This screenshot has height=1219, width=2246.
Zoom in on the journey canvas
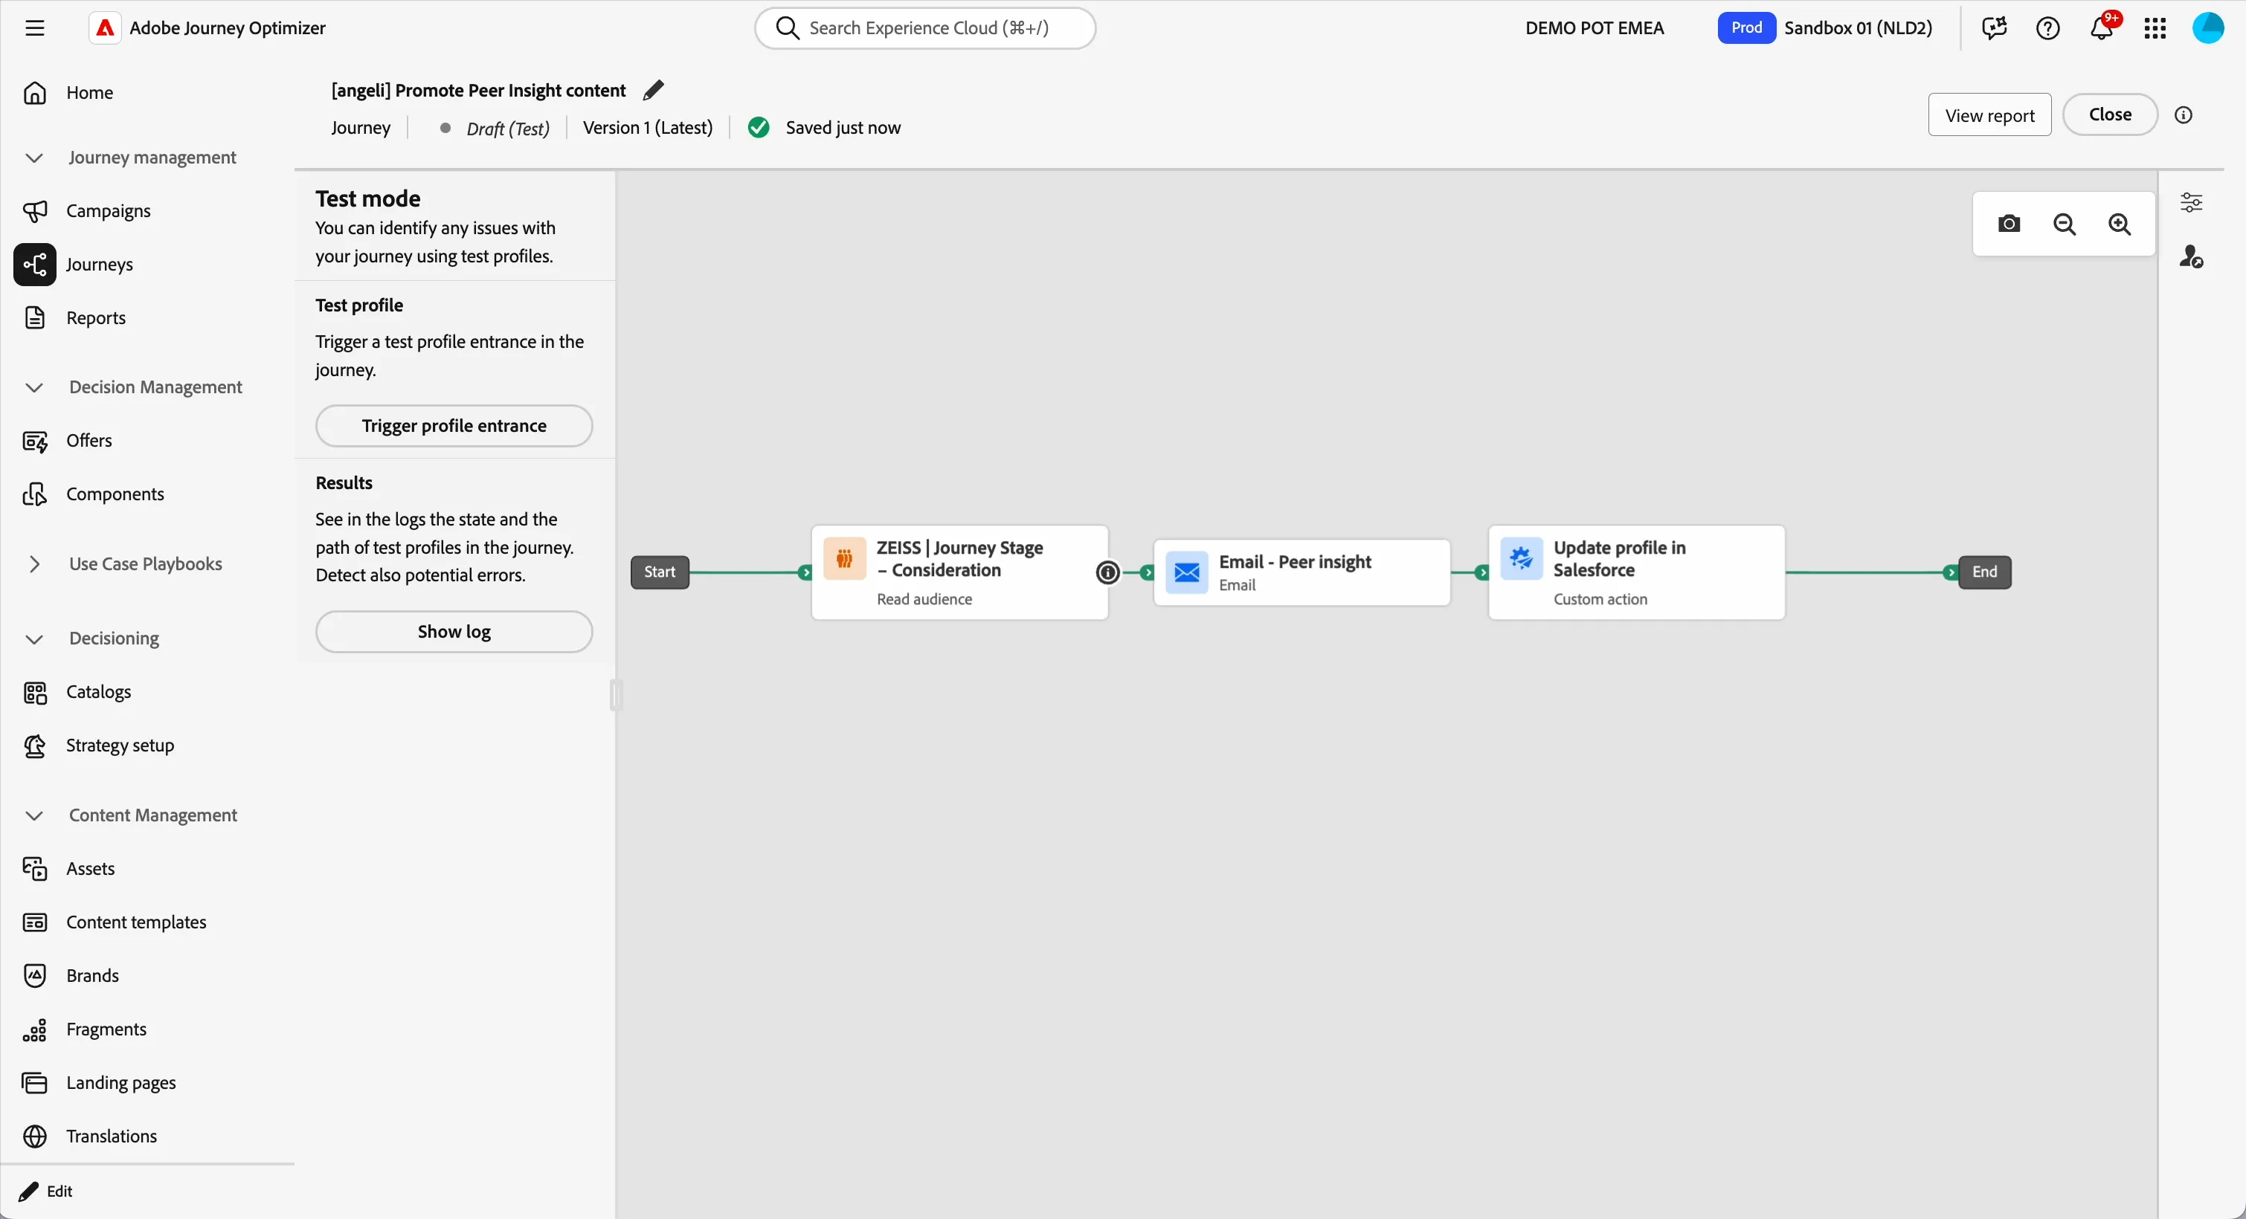point(2120,224)
